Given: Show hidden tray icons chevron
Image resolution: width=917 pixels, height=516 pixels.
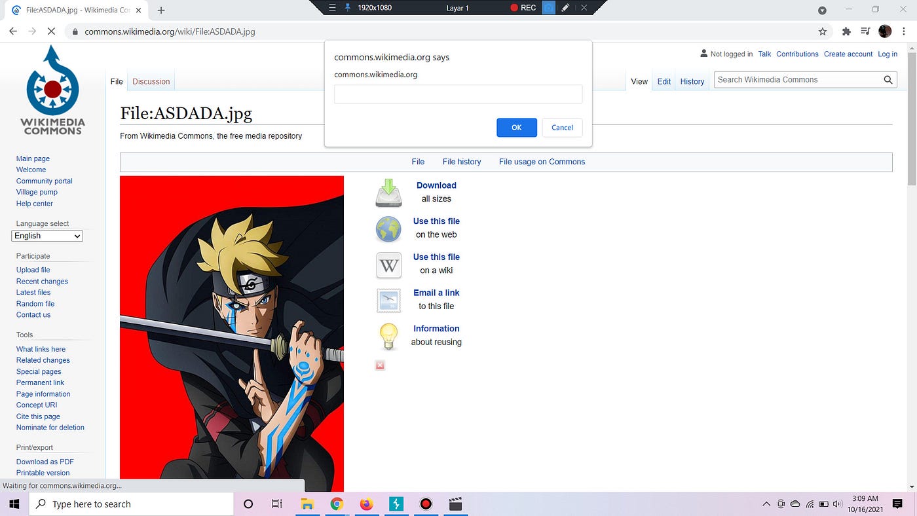Looking at the screenshot, I should (x=766, y=504).
